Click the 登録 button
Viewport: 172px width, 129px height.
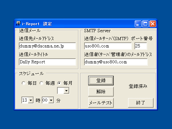pyautogui.click(x=101, y=81)
